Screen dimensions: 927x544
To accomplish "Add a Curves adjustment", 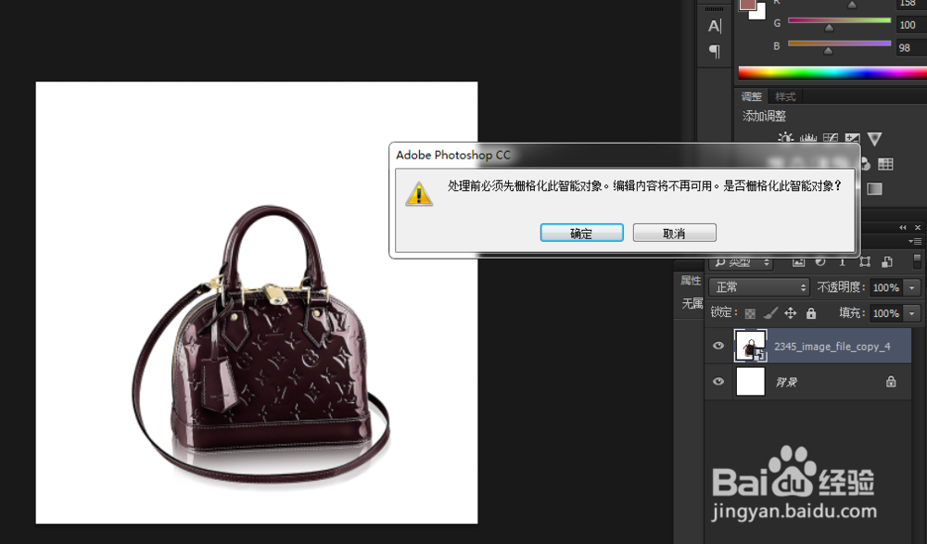I will coord(830,138).
